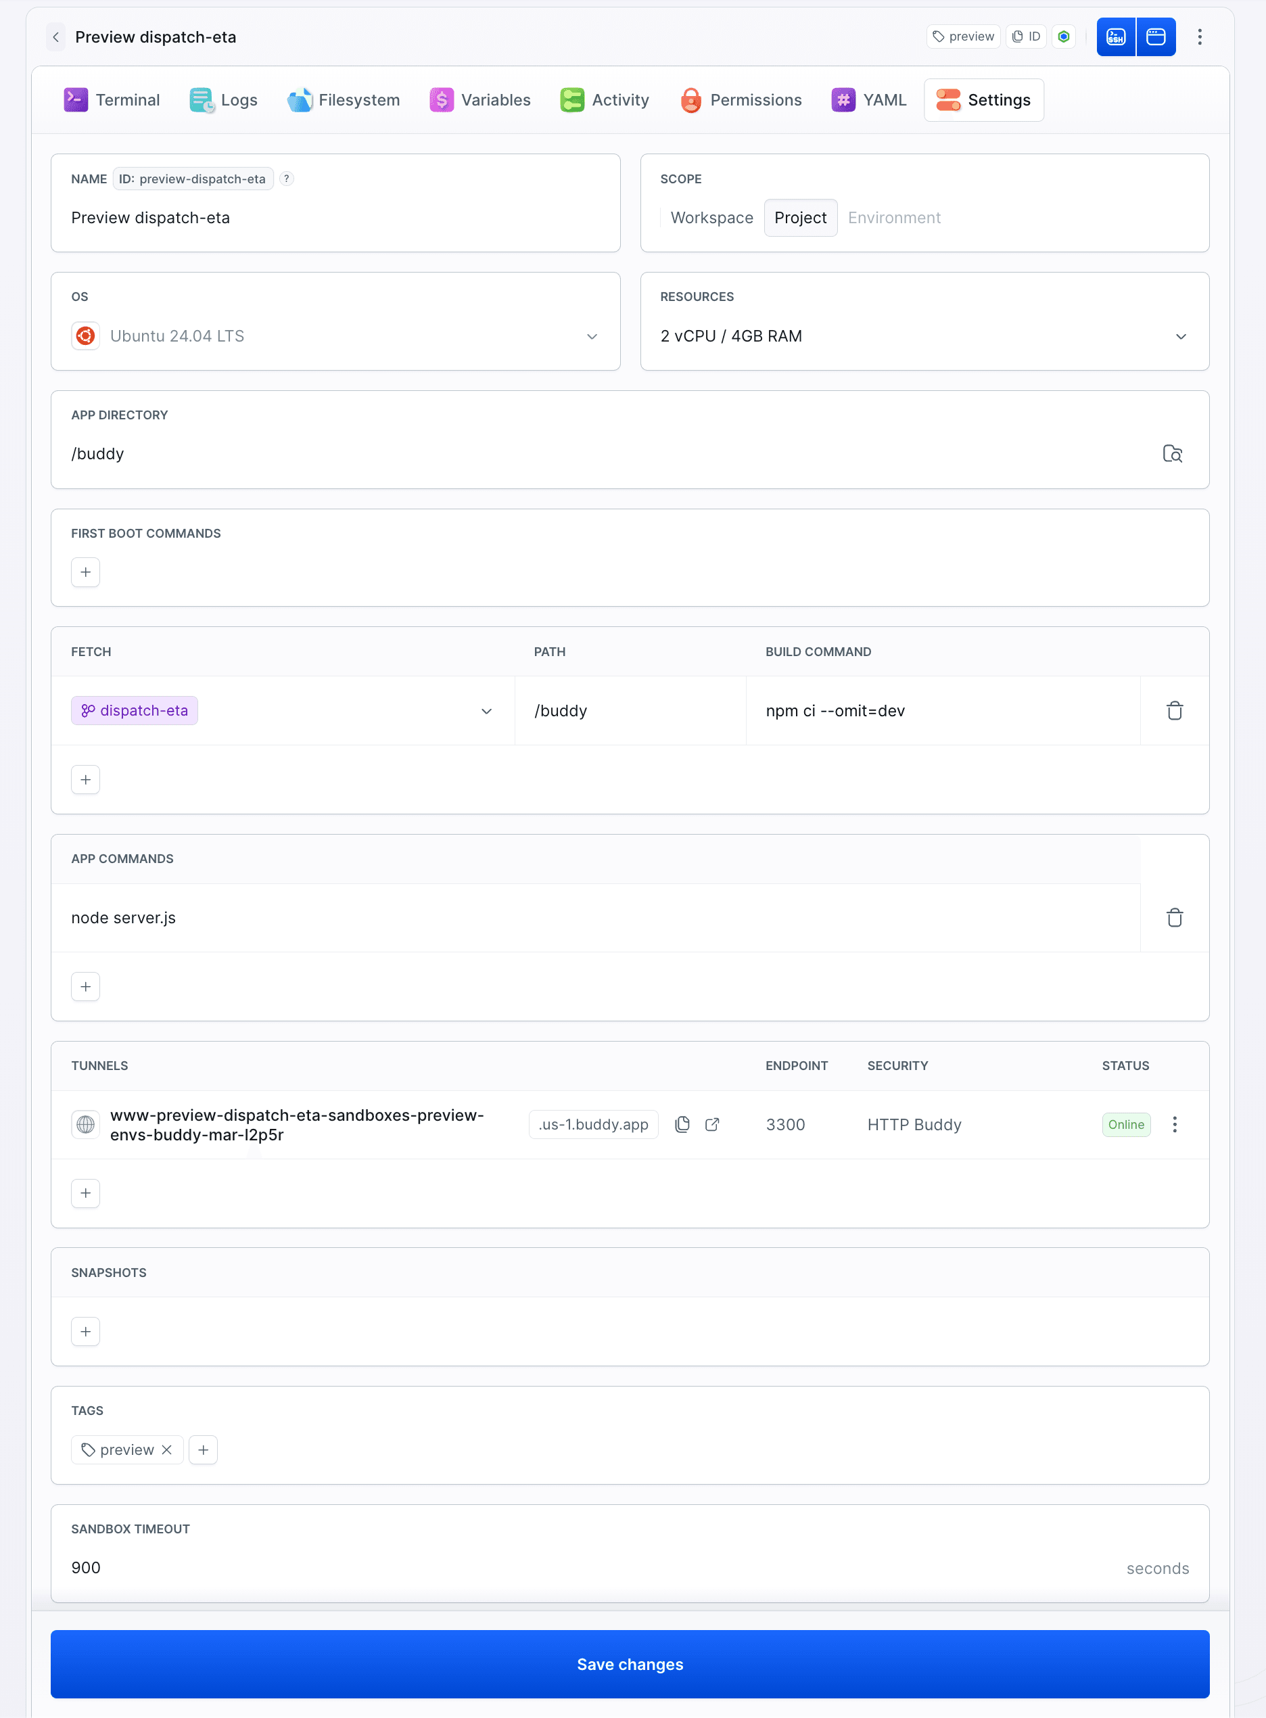Select Project scope
The width and height of the screenshot is (1266, 1718).
[x=800, y=218]
